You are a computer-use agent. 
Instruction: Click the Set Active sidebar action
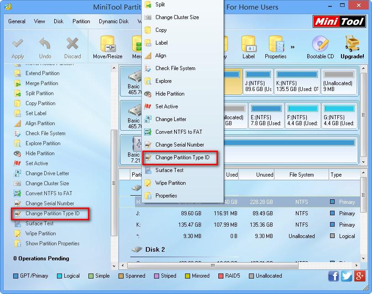click(36, 163)
